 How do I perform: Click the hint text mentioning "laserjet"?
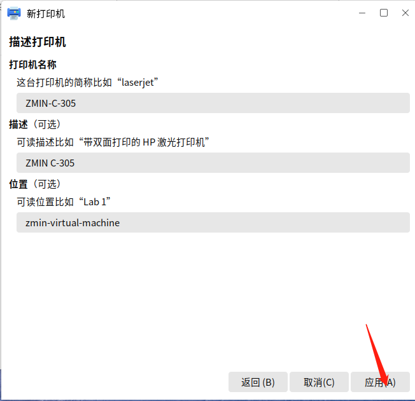tap(87, 83)
